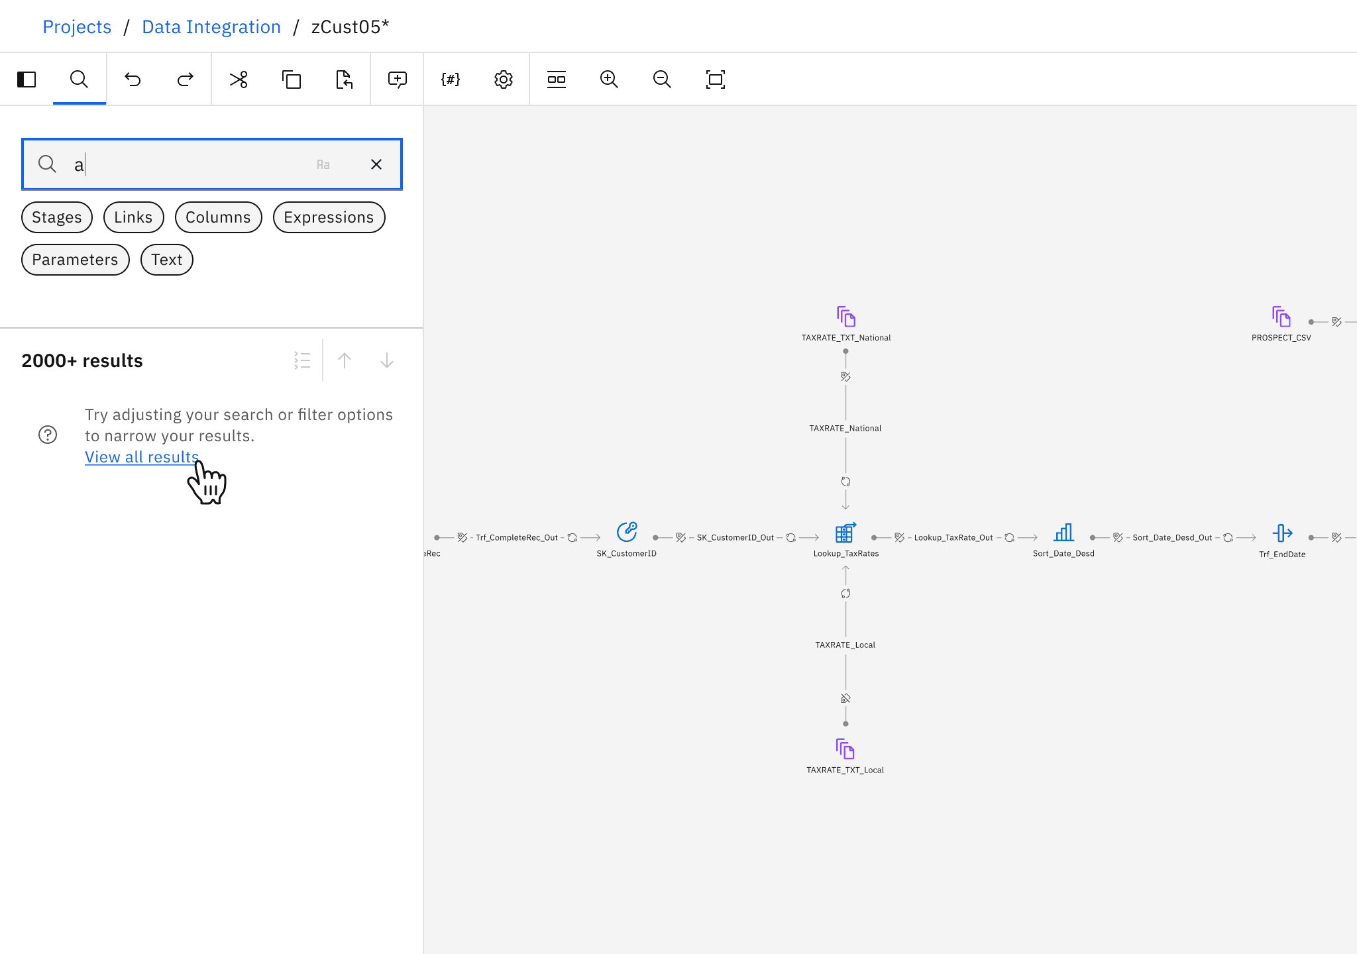Click the cut scissors icon
1357x954 pixels.
239,79
